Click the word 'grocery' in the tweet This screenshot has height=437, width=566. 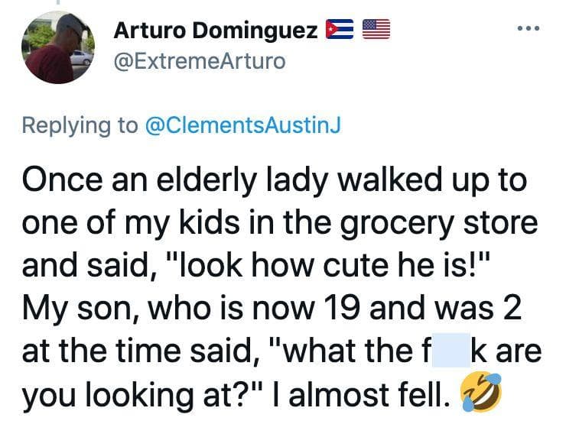click(x=396, y=224)
